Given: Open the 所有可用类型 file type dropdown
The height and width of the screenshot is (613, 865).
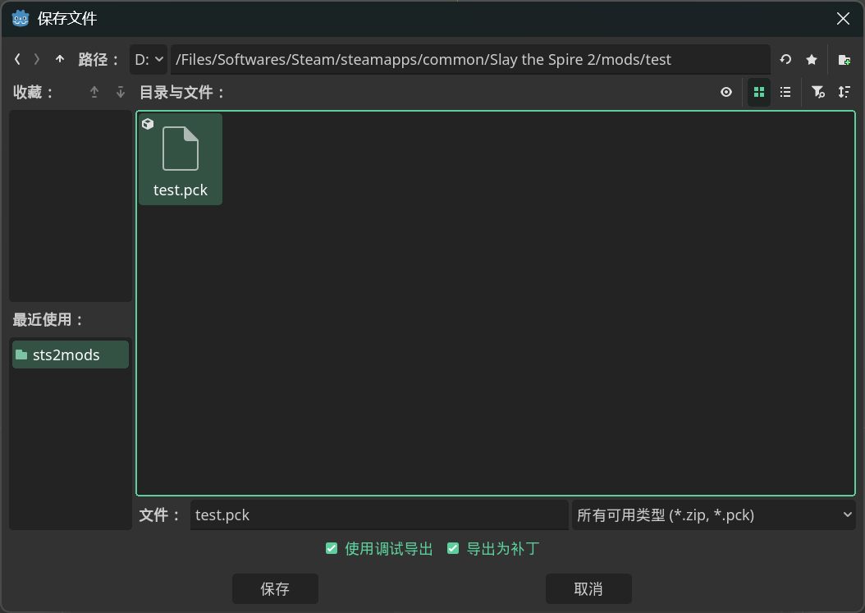Looking at the screenshot, I should point(713,515).
